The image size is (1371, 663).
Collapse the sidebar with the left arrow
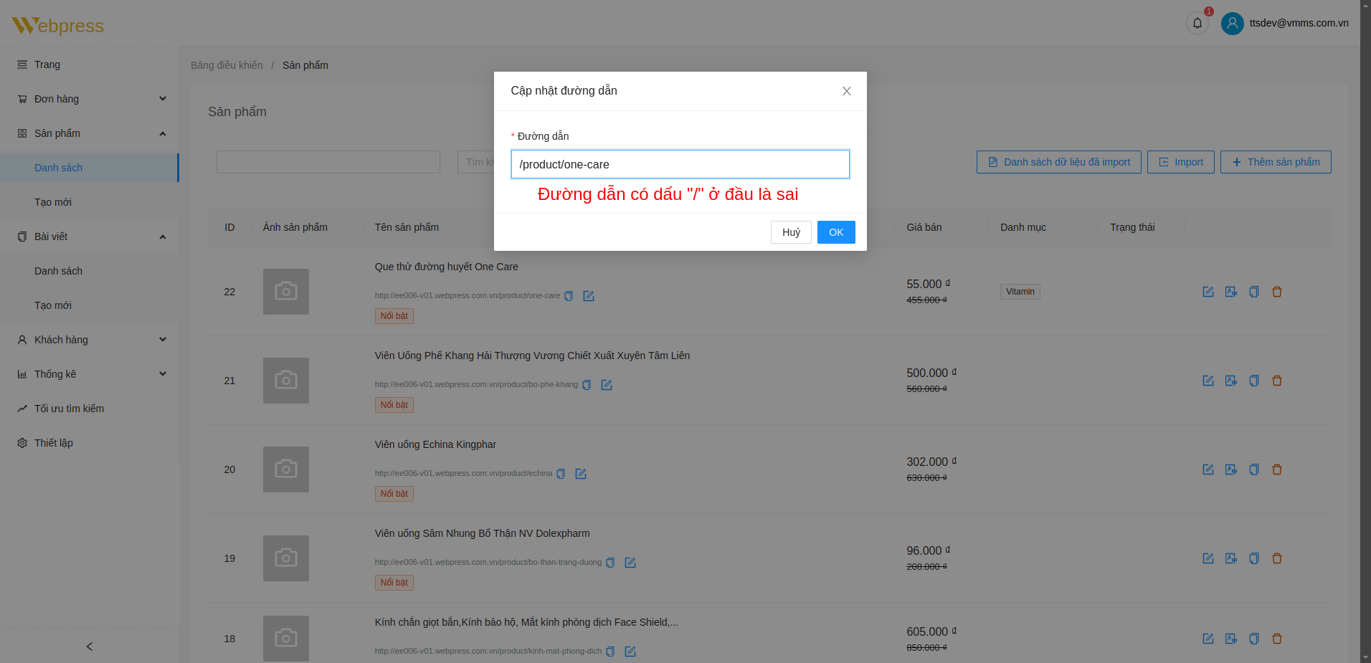click(89, 647)
